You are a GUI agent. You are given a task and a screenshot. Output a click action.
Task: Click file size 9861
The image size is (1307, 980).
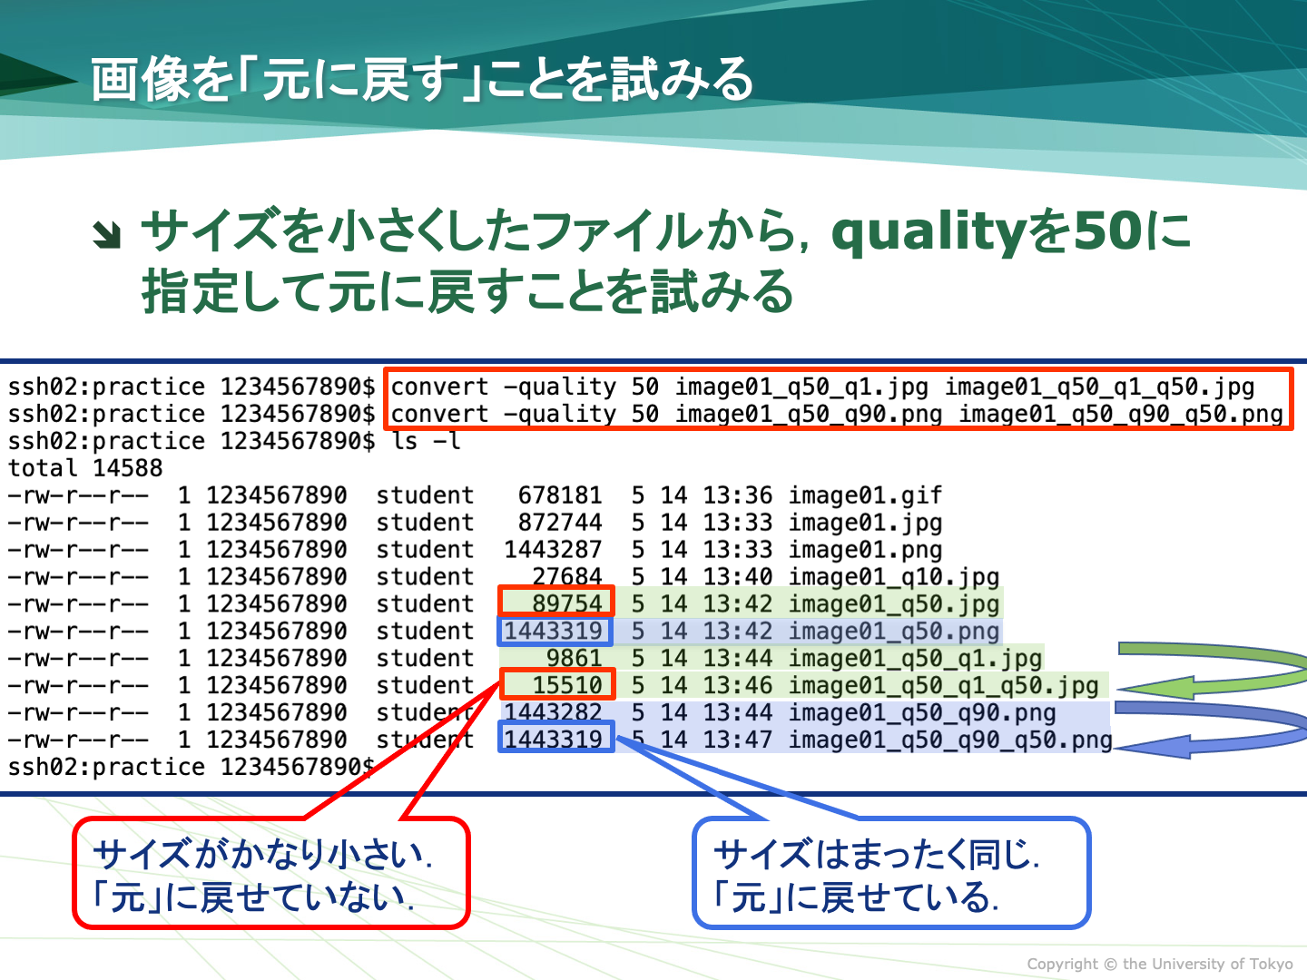tap(575, 659)
